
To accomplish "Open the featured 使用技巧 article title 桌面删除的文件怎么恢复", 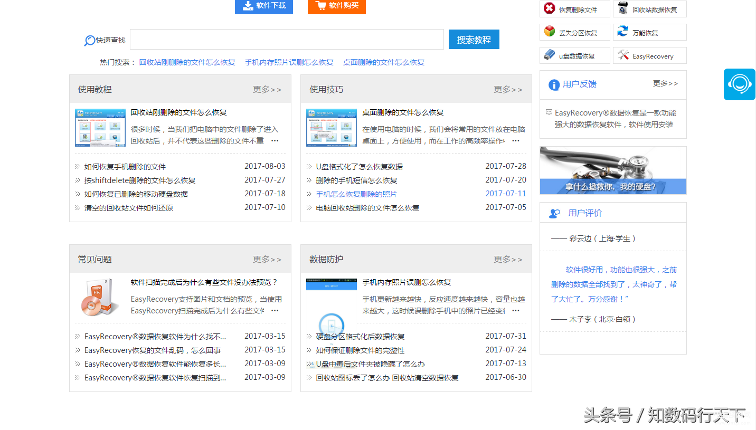I will 403,112.
